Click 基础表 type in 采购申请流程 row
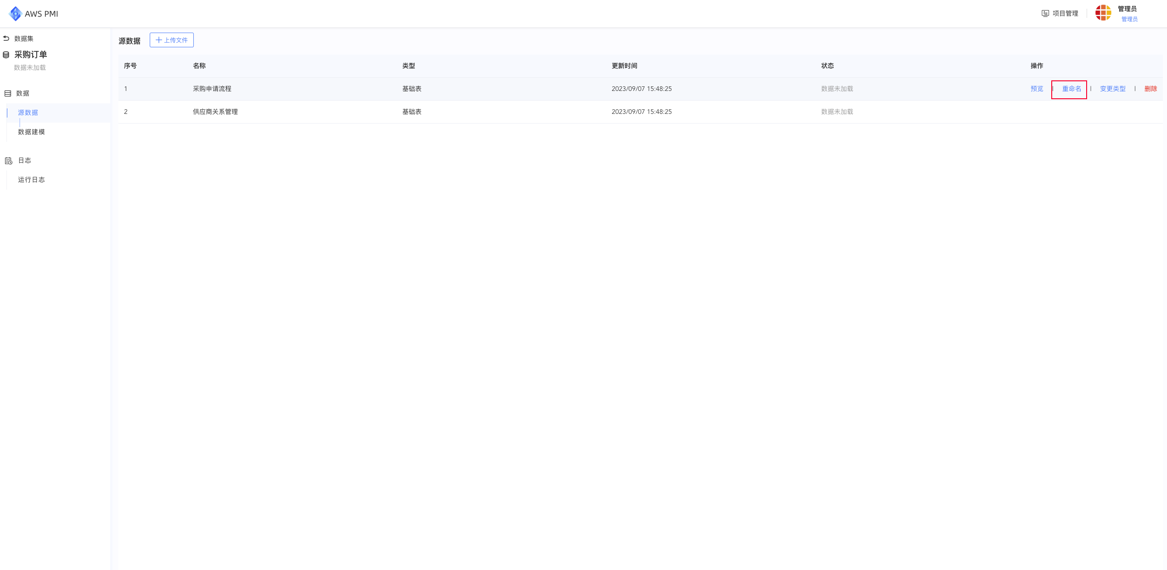The height and width of the screenshot is (570, 1167). (x=412, y=89)
